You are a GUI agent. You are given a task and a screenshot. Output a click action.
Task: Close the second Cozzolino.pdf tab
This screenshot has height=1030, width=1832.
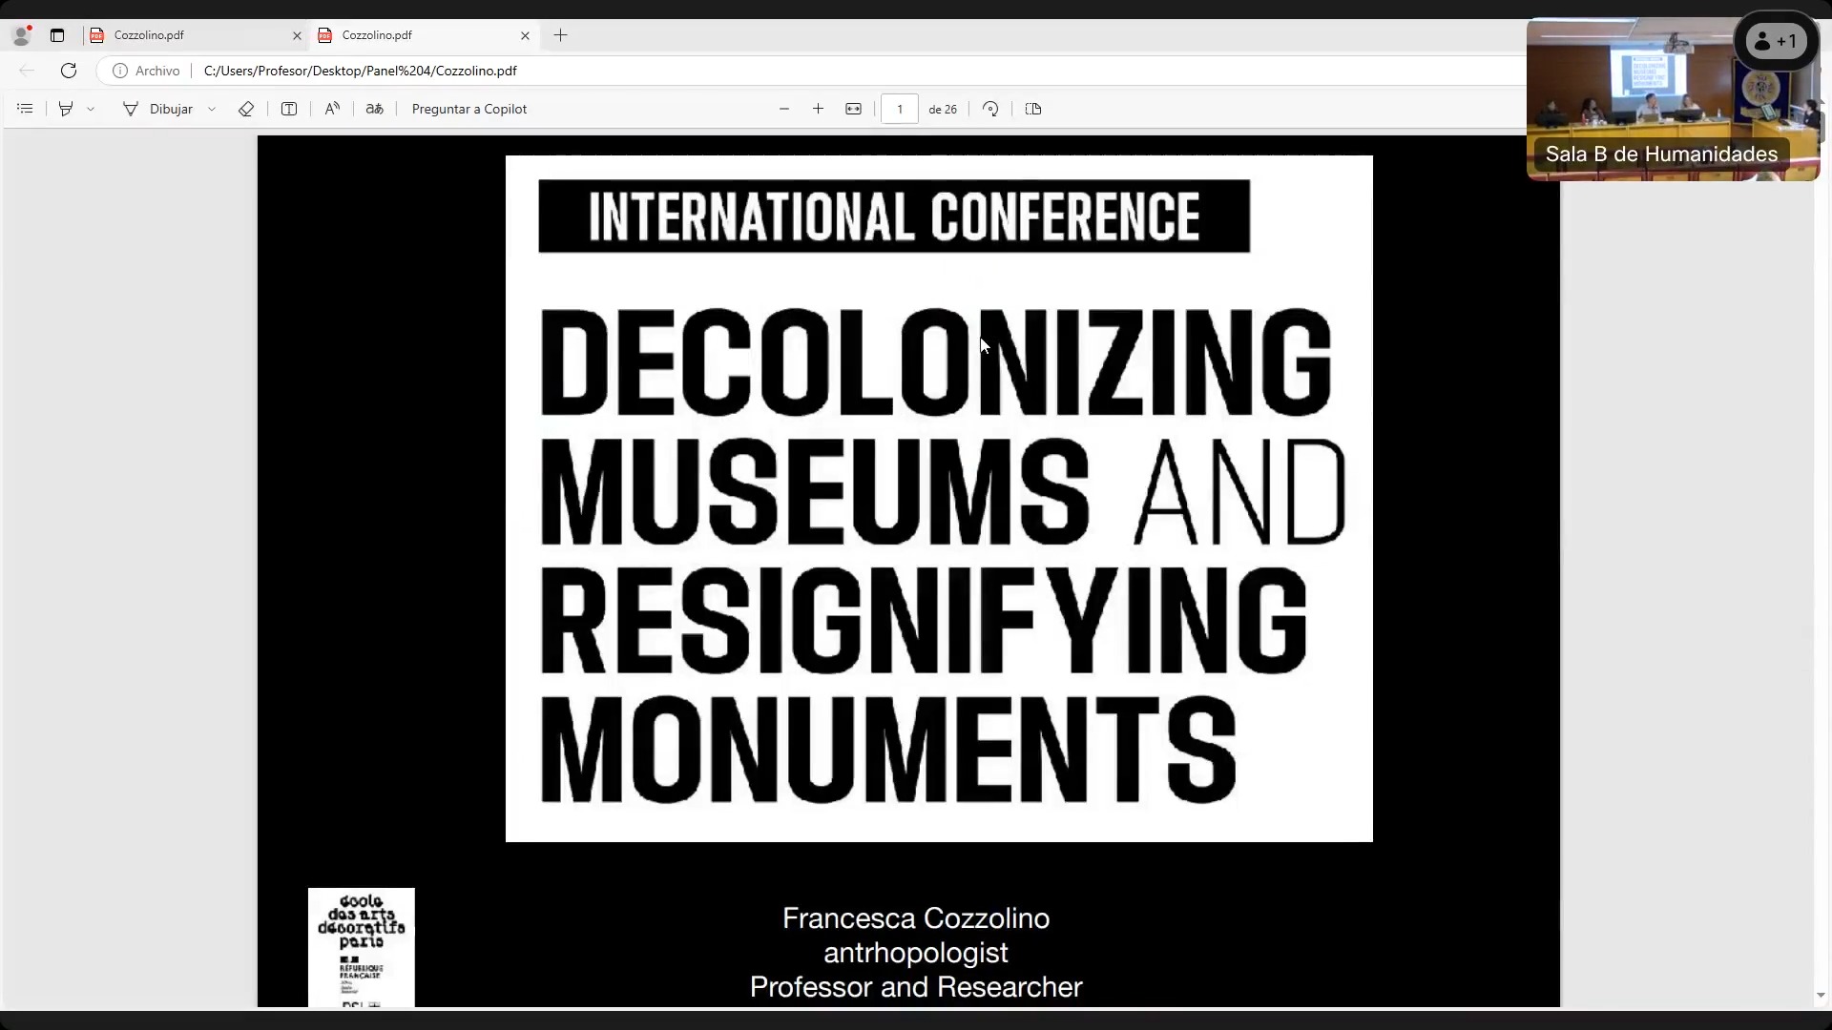coord(525,35)
